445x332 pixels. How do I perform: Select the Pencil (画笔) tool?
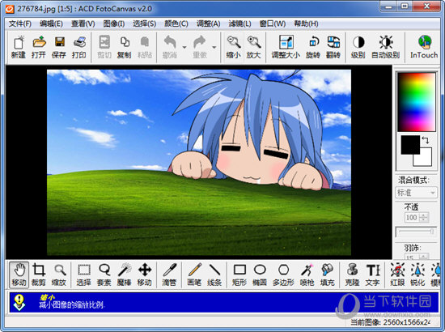[x=194, y=275]
